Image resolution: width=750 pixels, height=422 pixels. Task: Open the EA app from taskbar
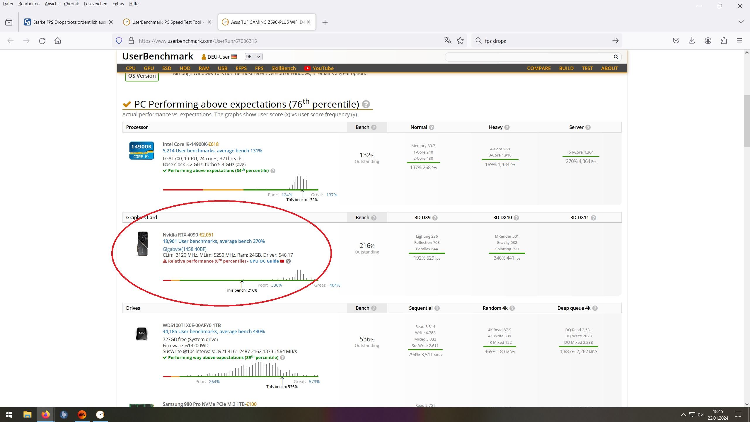[x=82, y=415]
